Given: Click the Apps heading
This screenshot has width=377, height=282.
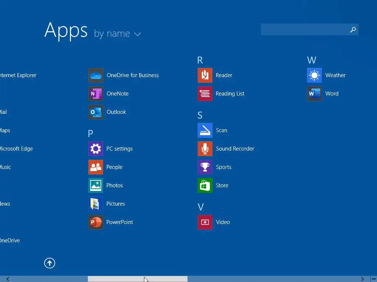Looking at the screenshot, I should pyautogui.click(x=66, y=30).
